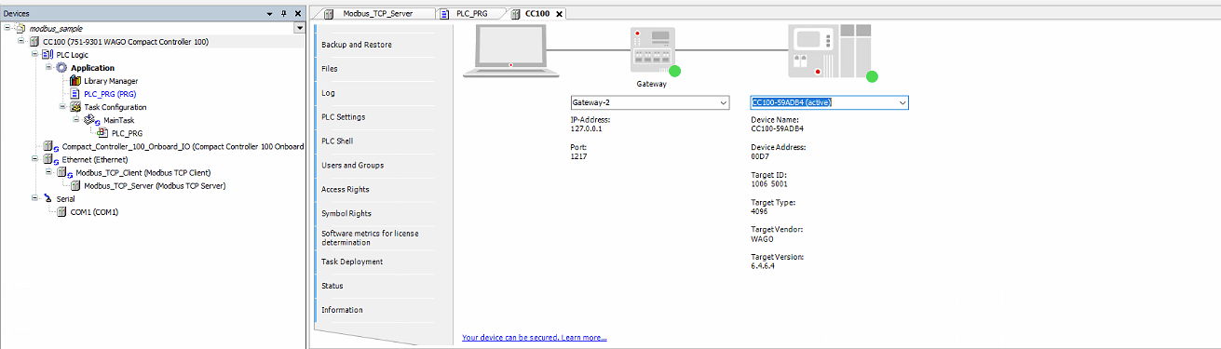Click the modbus_sample project icon
The width and height of the screenshot is (1221, 349).
(x=20, y=29)
